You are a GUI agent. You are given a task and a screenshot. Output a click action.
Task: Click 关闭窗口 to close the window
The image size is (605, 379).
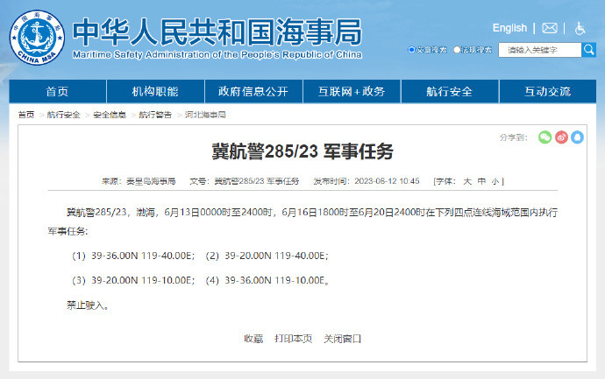[x=342, y=339]
